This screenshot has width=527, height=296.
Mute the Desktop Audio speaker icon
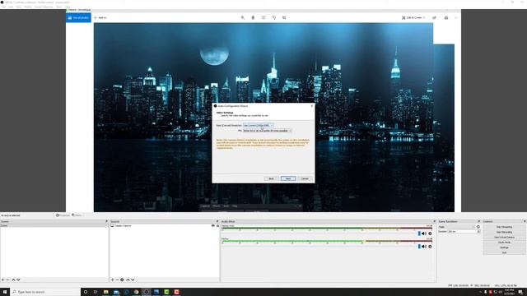pyautogui.click(x=424, y=234)
